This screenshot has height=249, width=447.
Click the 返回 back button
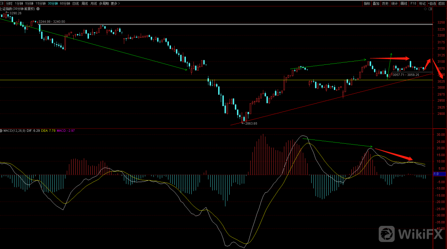442,3
